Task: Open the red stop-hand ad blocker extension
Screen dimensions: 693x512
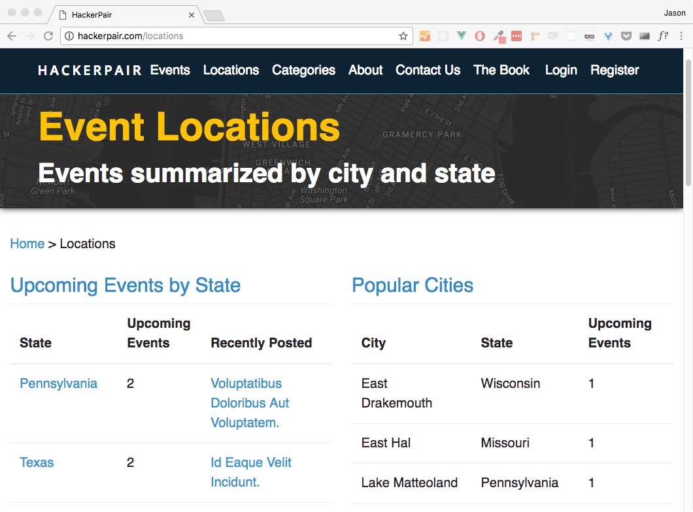Action: pyautogui.click(x=479, y=36)
